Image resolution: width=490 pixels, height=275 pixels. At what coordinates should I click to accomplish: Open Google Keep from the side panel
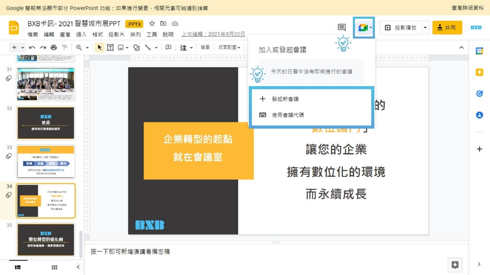tap(479, 72)
